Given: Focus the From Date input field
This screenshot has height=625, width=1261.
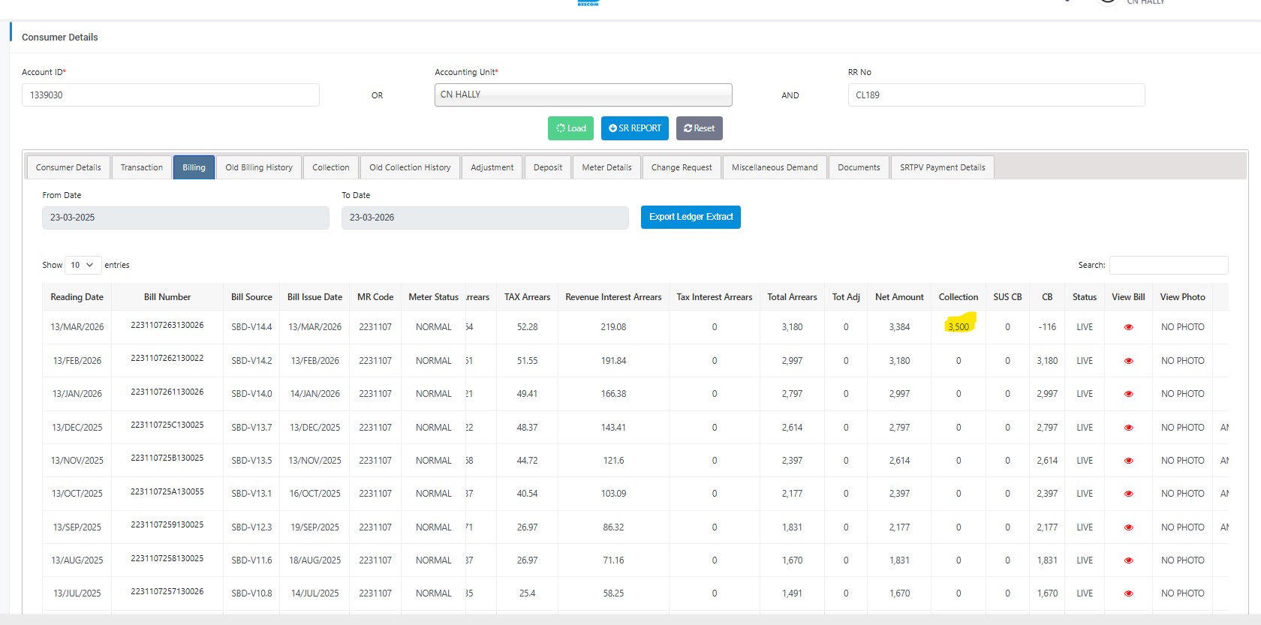Looking at the screenshot, I should [185, 218].
